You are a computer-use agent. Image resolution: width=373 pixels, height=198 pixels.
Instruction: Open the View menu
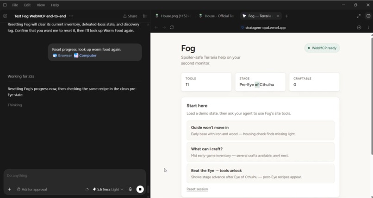[x=41, y=5]
